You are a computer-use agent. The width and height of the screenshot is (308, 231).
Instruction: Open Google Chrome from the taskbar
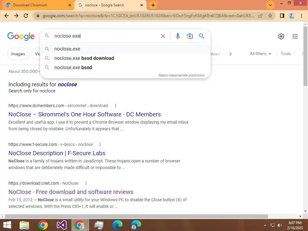(x=43, y=225)
